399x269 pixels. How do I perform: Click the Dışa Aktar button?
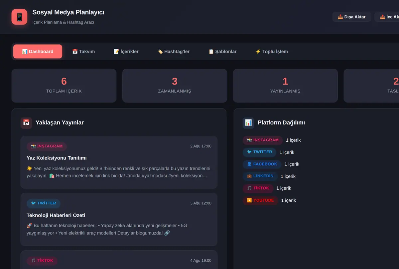point(351,17)
